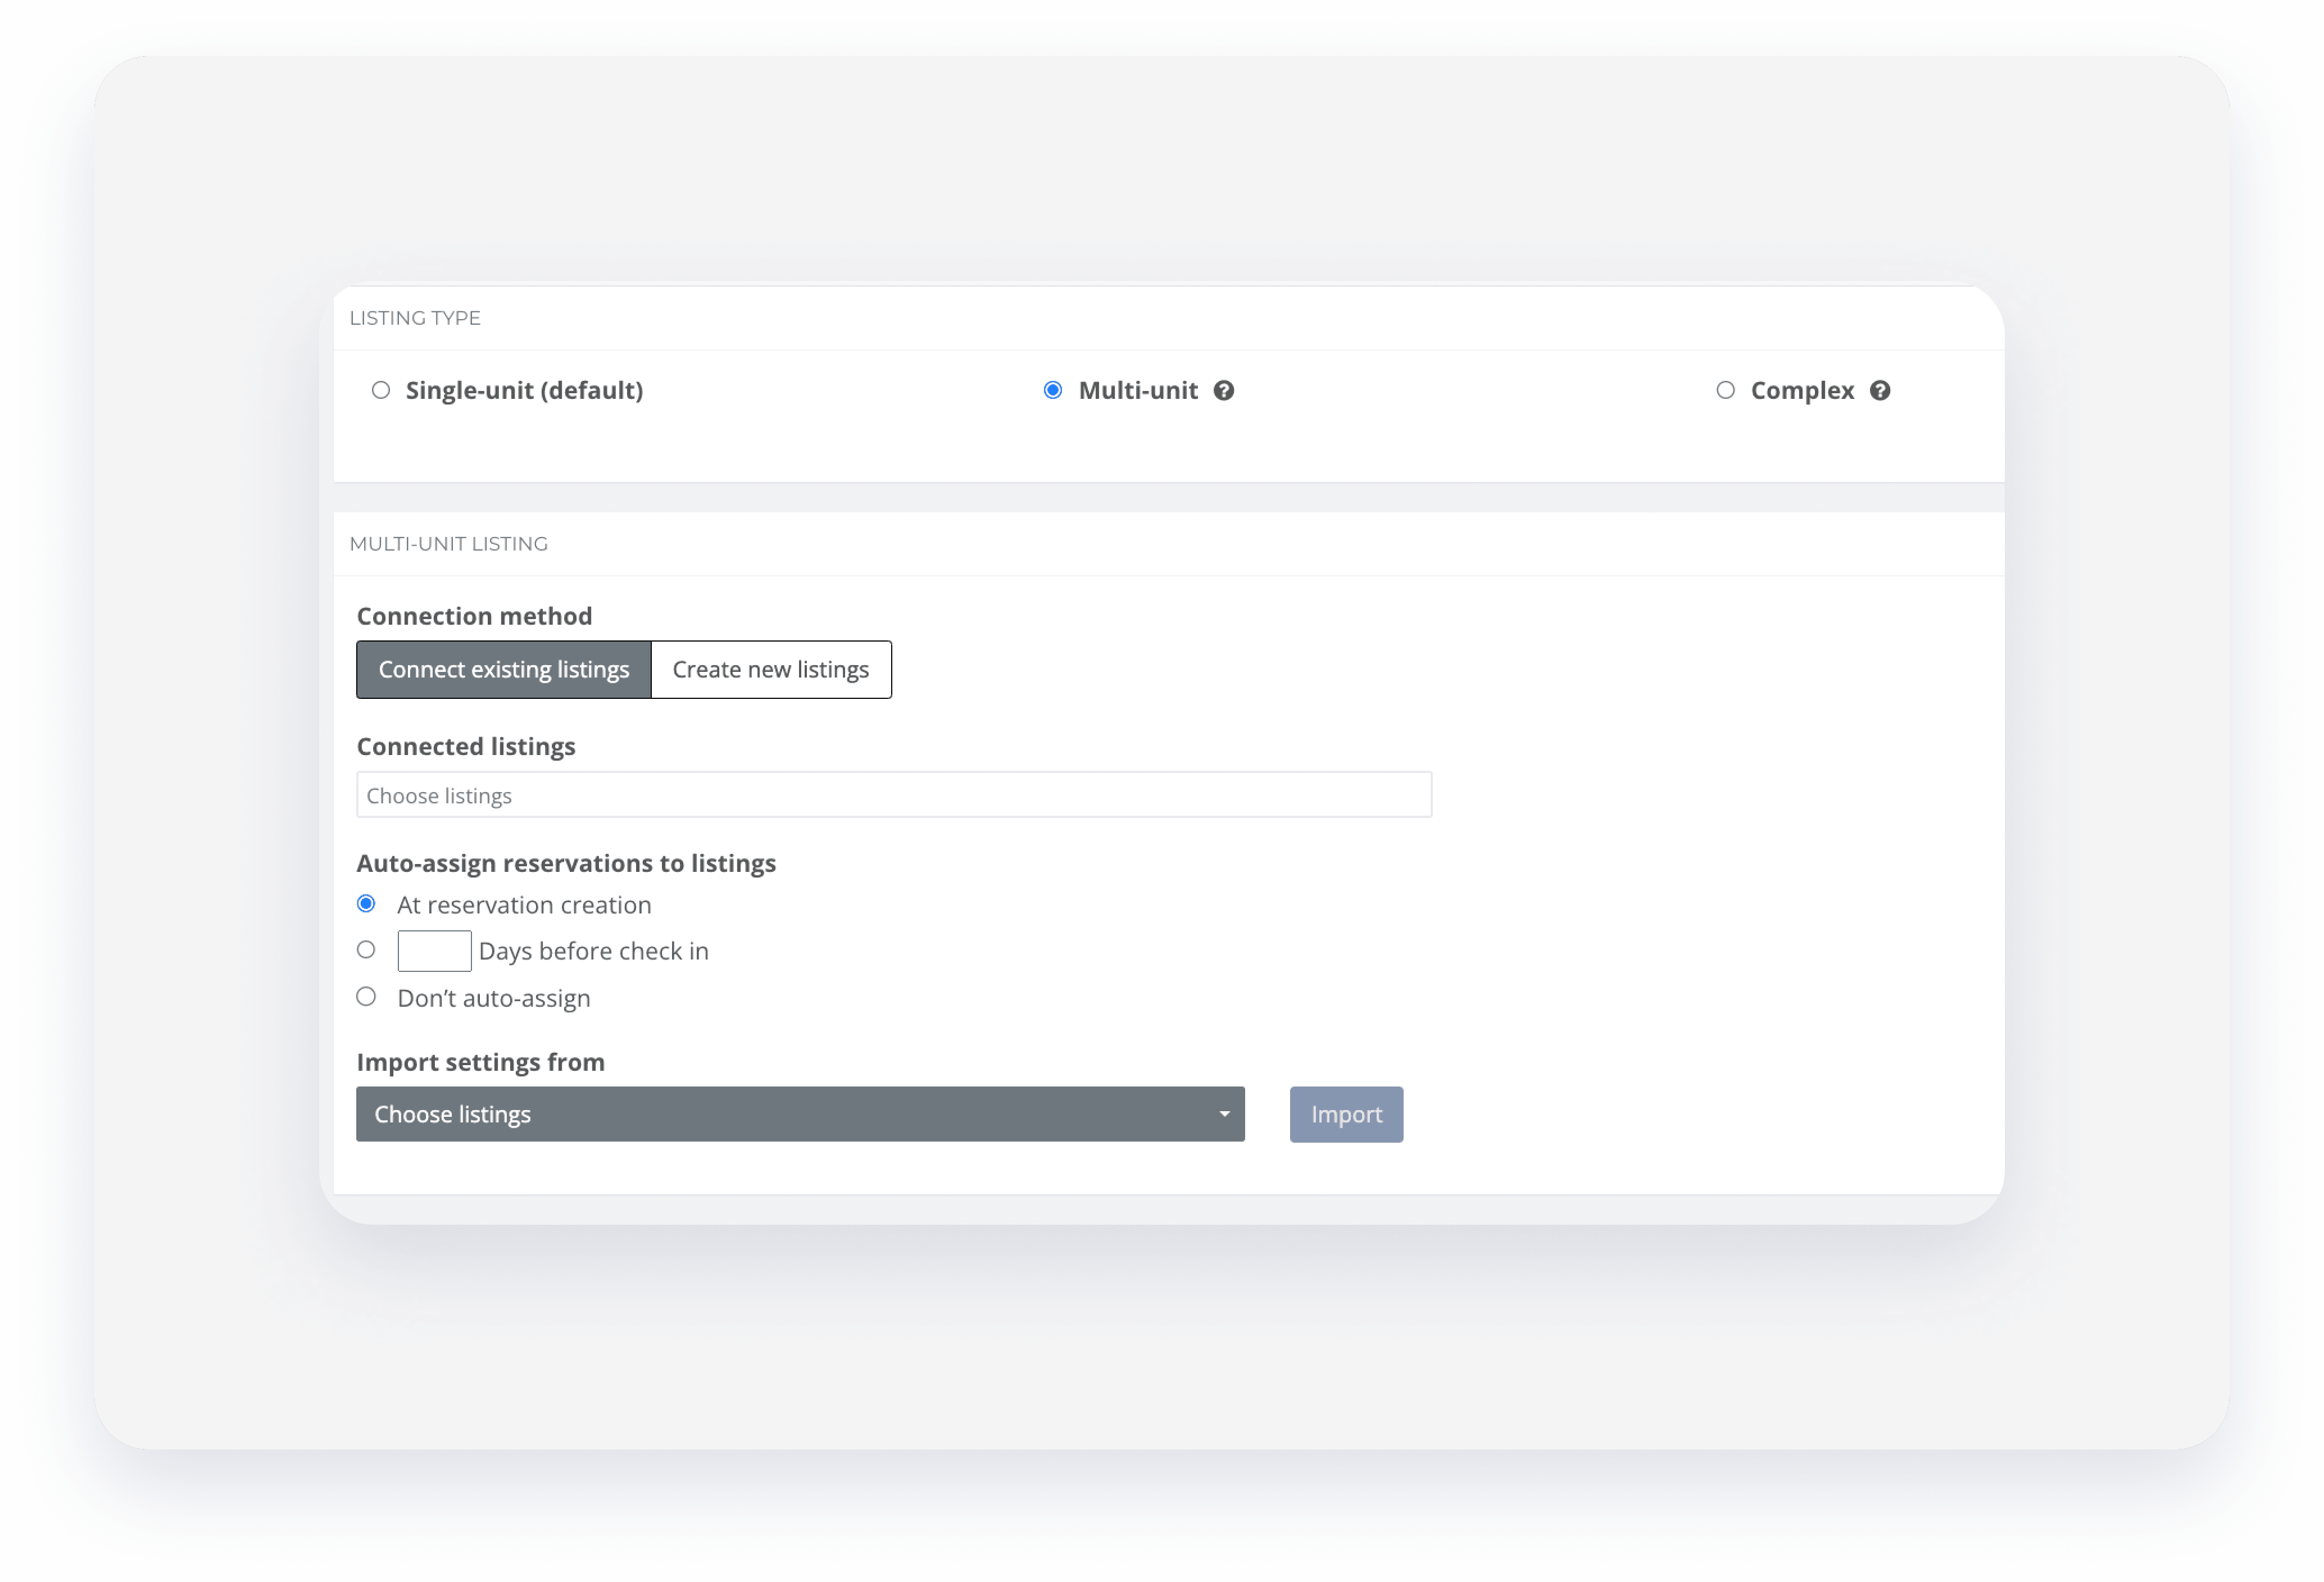
Task: Click the Days before check in label
Action: 593,952
